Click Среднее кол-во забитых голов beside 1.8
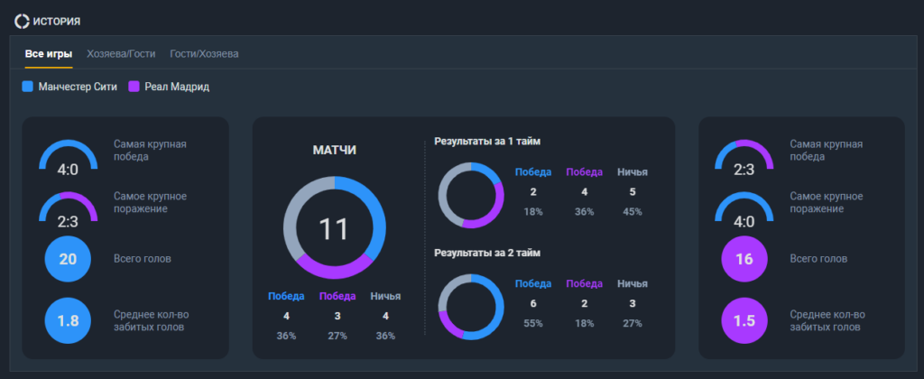The height and width of the screenshot is (379, 924). (152, 320)
